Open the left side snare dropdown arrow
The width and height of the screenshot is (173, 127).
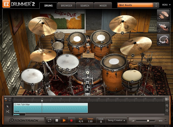click(x=32, y=85)
